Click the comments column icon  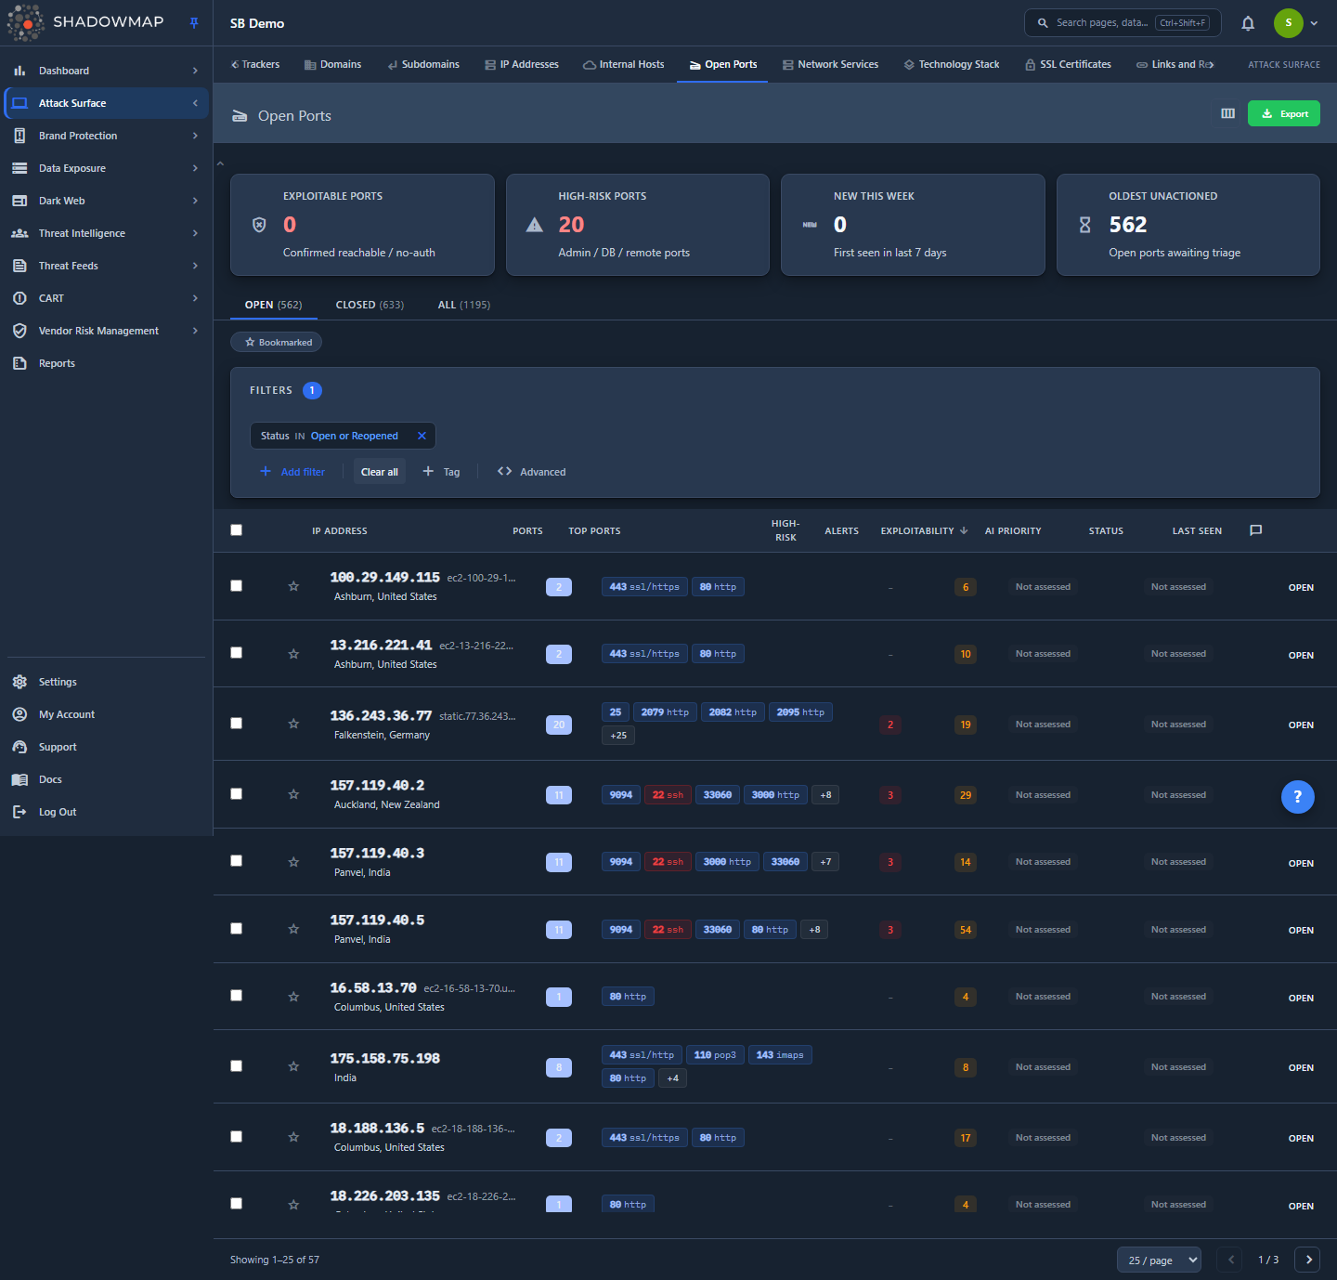(x=1255, y=530)
